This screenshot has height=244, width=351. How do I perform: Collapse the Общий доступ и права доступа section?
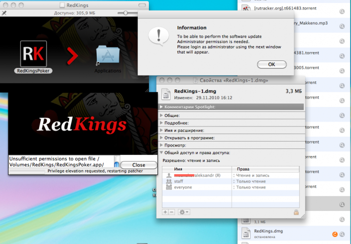(x=161, y=152)
